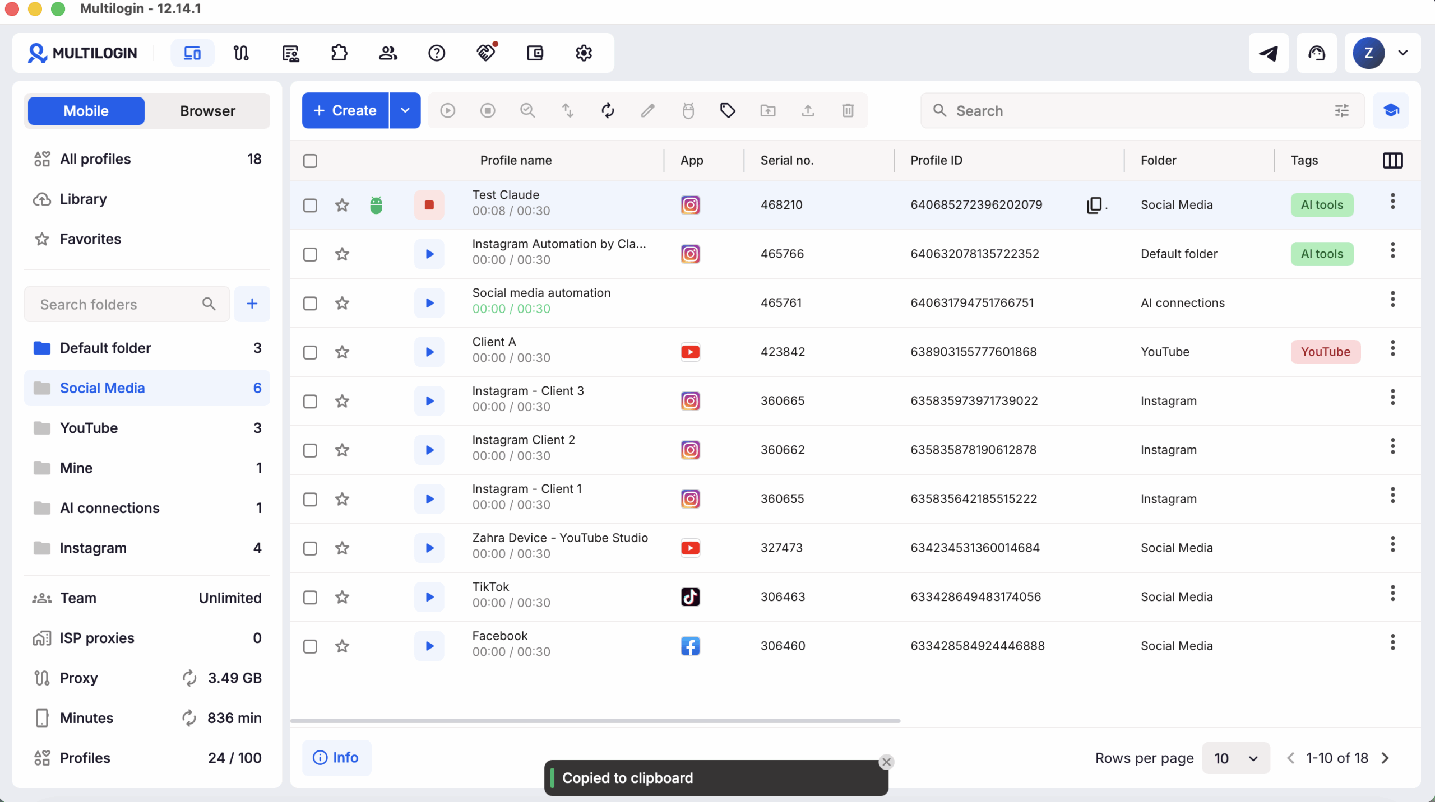
Task: Open the team members icon in top bar
Action: coord(388,53)
